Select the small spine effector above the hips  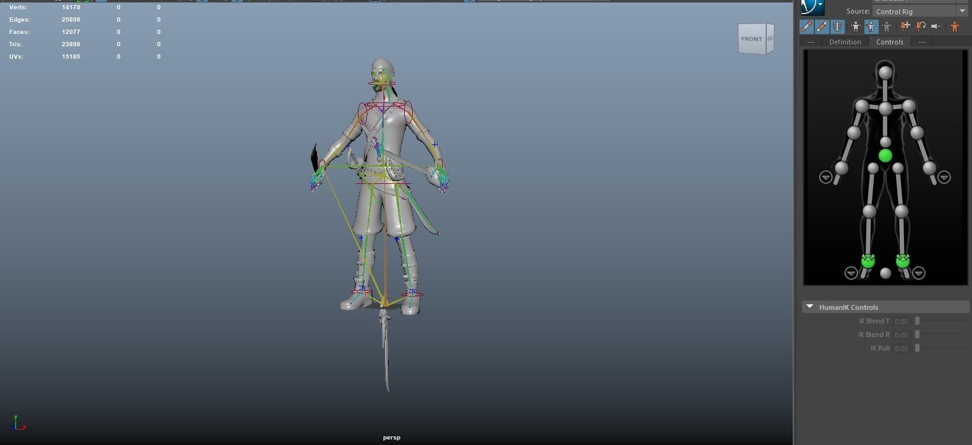pos(885,142)
